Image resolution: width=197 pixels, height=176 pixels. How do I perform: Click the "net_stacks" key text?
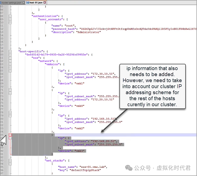pos(55,160)
